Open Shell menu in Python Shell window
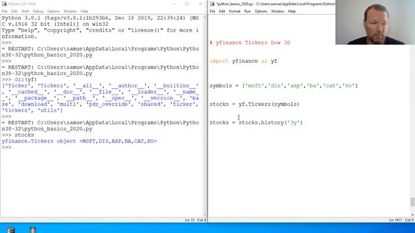415x233 pixels. (x=25, y=12)
